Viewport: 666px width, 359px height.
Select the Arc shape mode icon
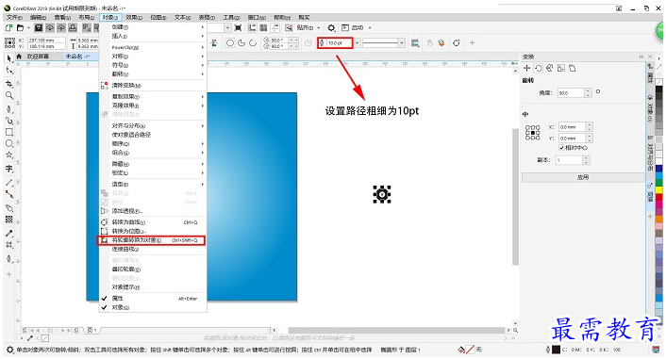(253, 42)
